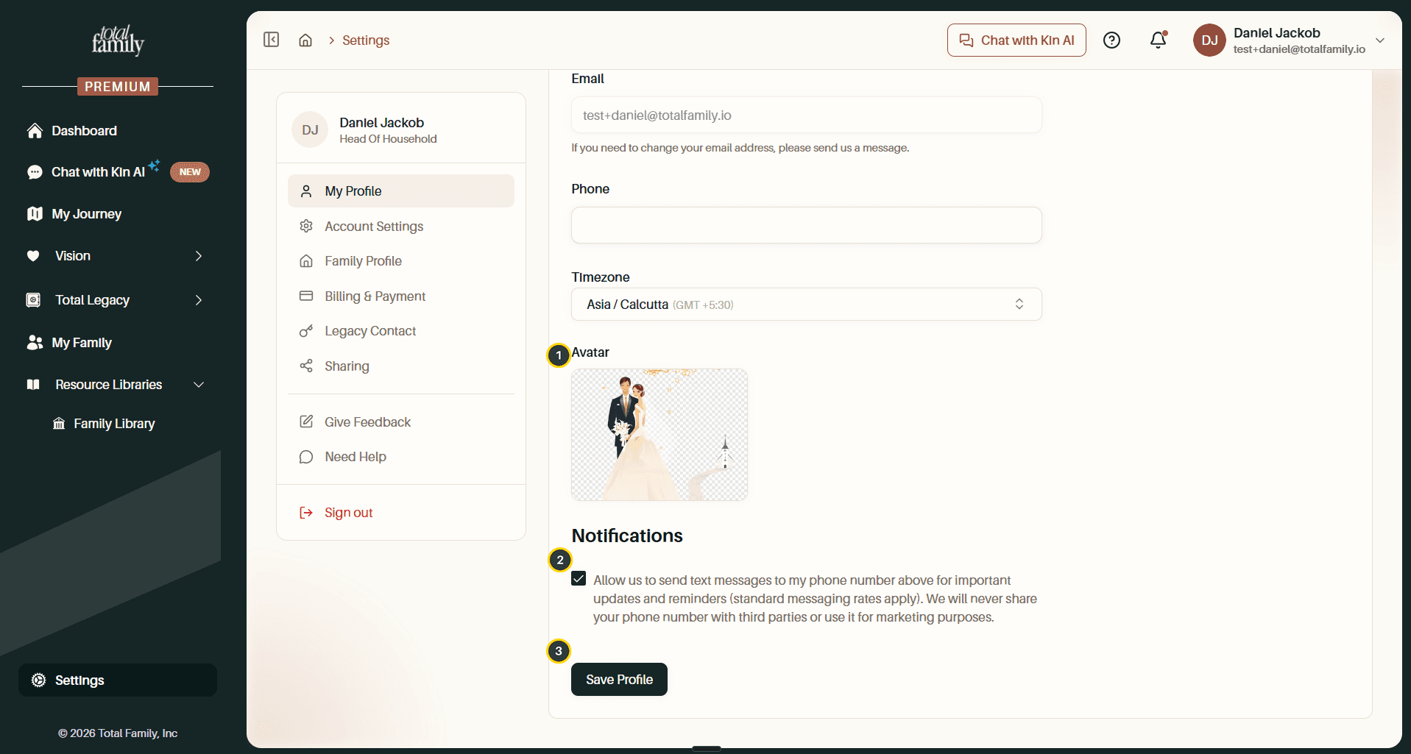Click the Sharing icon
Screen dimensions: 1411x754
(x=306, y=366)
